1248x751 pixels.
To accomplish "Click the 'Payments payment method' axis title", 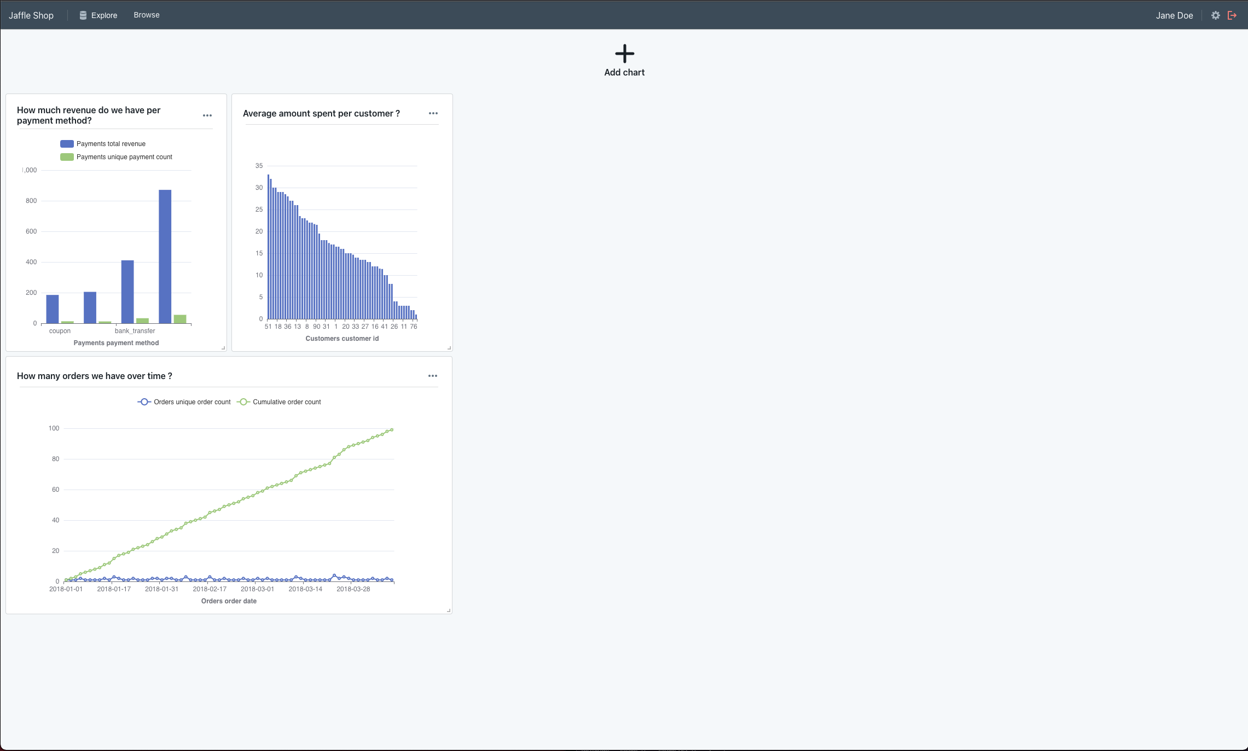I will point(116,343).
